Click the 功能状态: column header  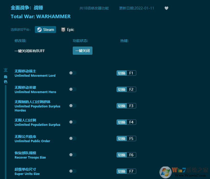pyautogui.click(x=80, y=41)
